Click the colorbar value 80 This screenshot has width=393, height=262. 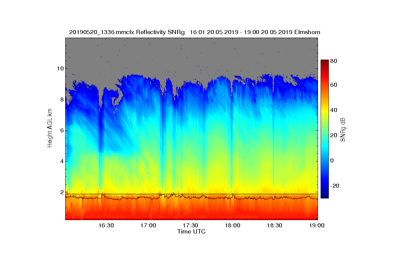(x=334, y=61)
